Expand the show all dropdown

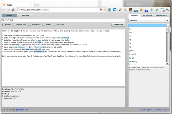(x=149, y=21)
